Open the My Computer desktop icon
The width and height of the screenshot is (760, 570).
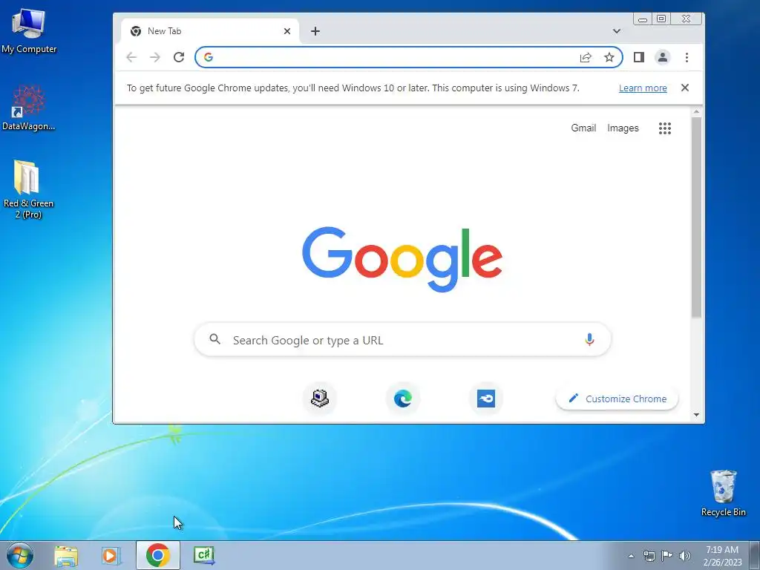(29, 30)
